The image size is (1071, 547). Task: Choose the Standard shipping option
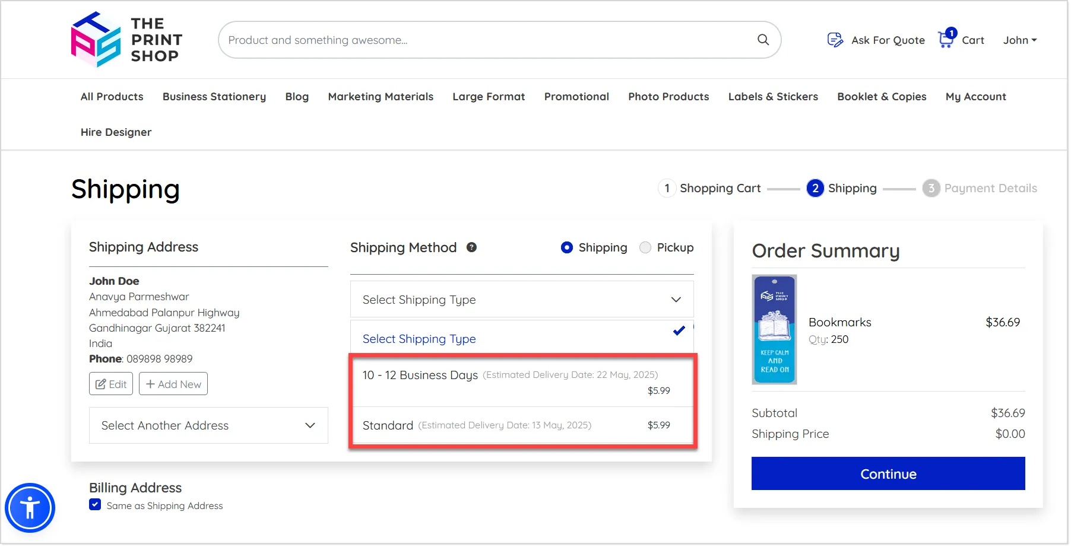[522, 425]
